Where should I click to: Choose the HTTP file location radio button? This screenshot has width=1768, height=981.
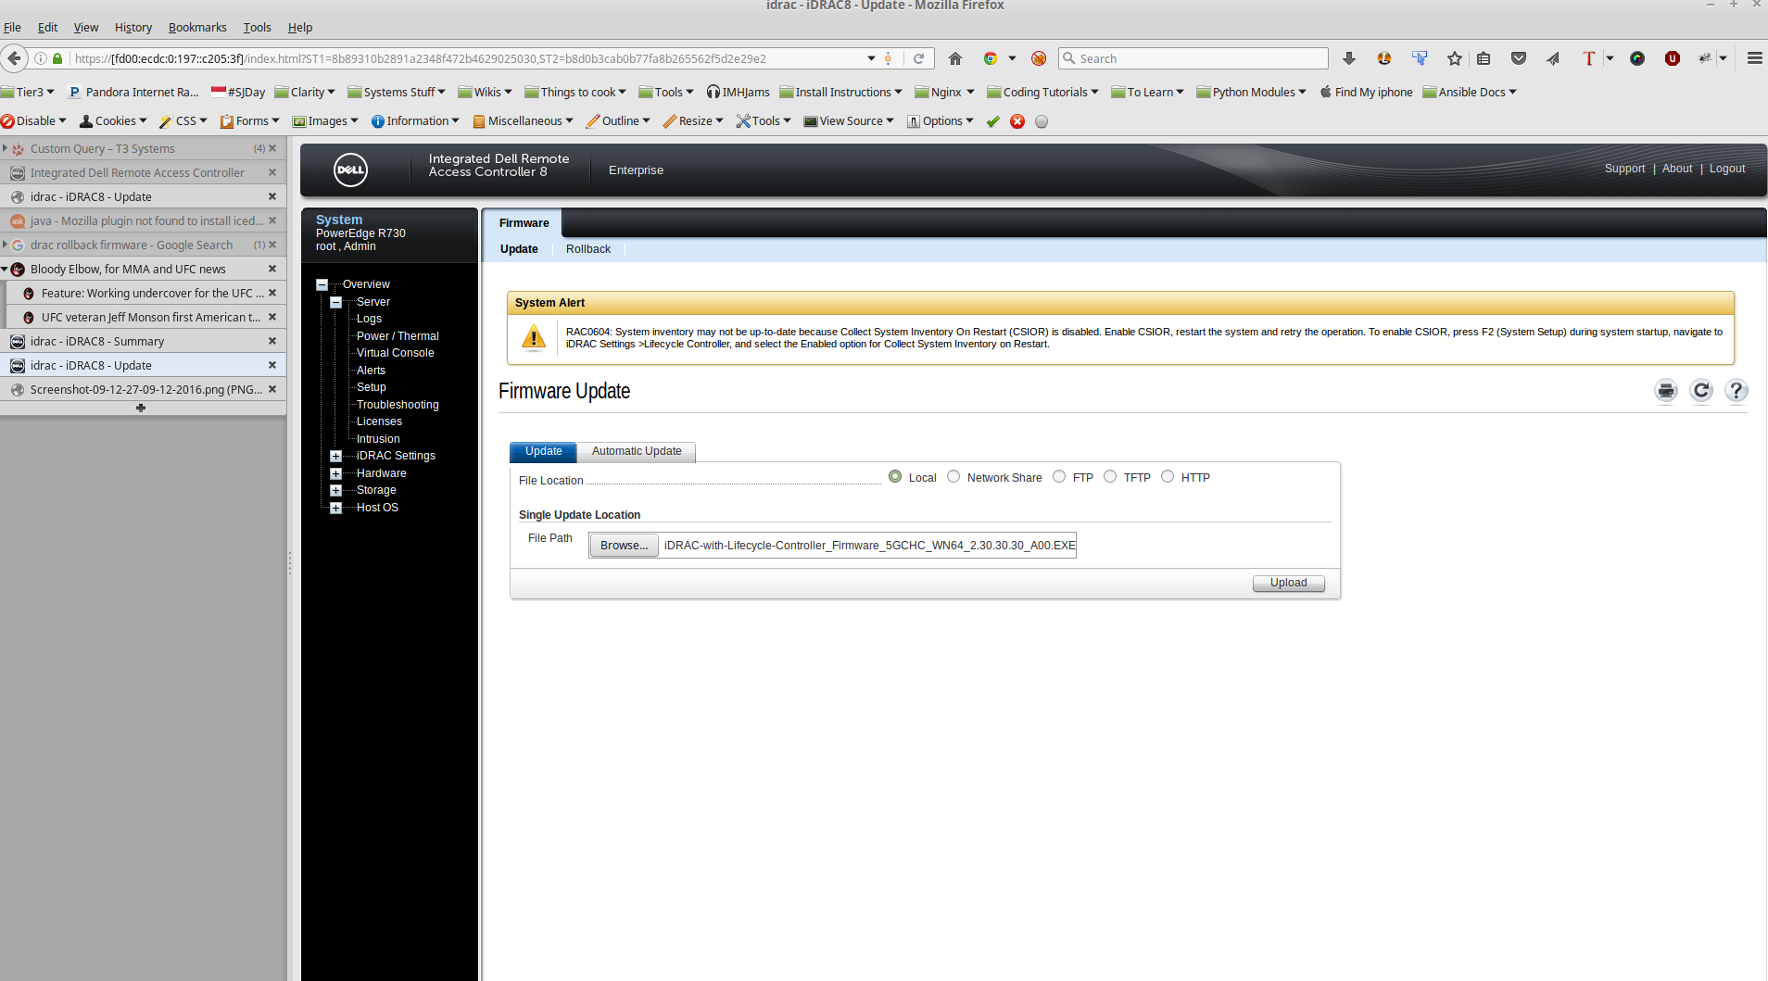tap(1168, 477)
